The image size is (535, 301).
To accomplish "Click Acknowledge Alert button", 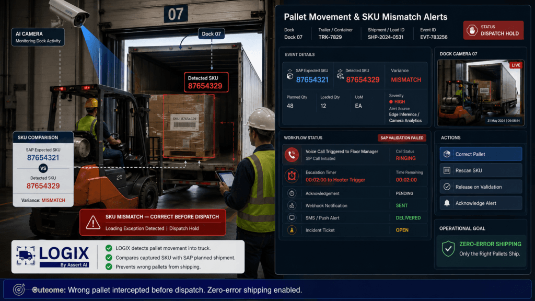I will pyautogui.click(x=481, y=203).
